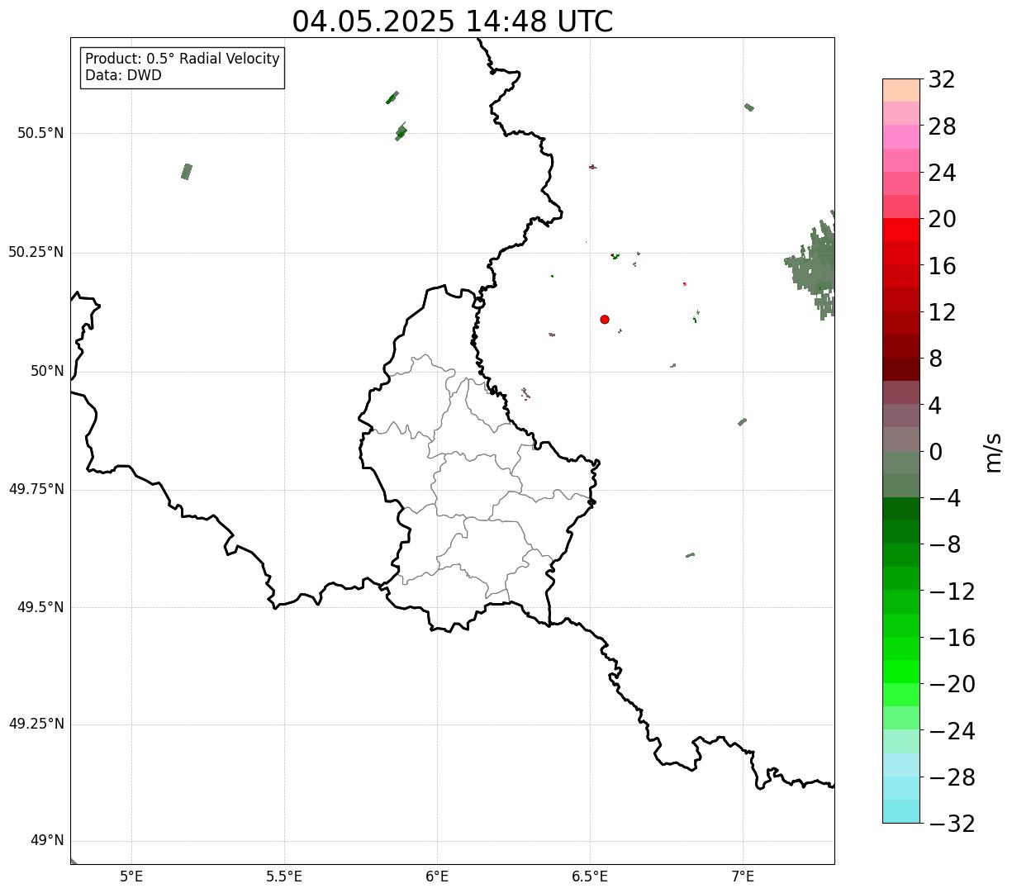This screenshot has height=893, width=1012.
Task: Click the 49.5°N latitude label
Action: [x=40, y=607]
